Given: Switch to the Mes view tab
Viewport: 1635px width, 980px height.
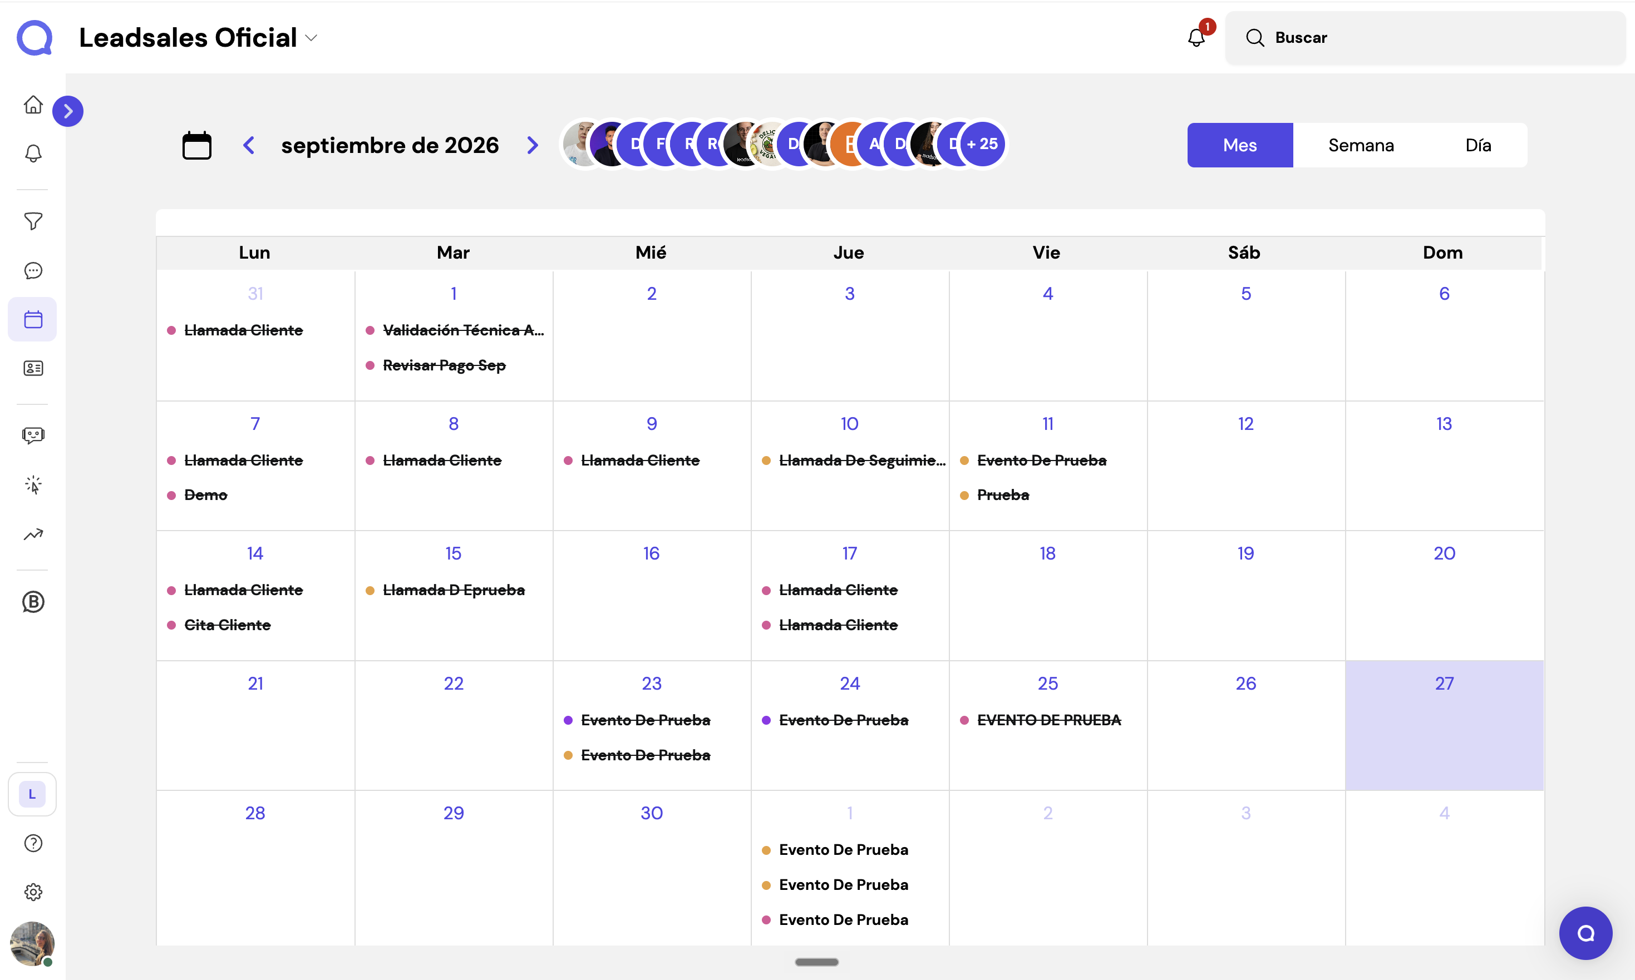Looking at the screenshot, I should [x=1240, y=145].
